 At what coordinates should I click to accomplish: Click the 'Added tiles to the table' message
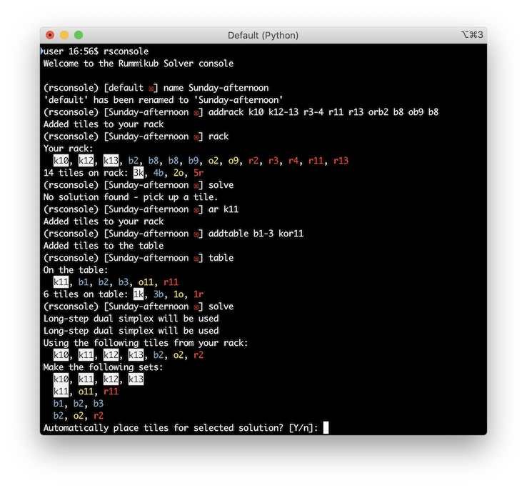[x=104, y=246]
